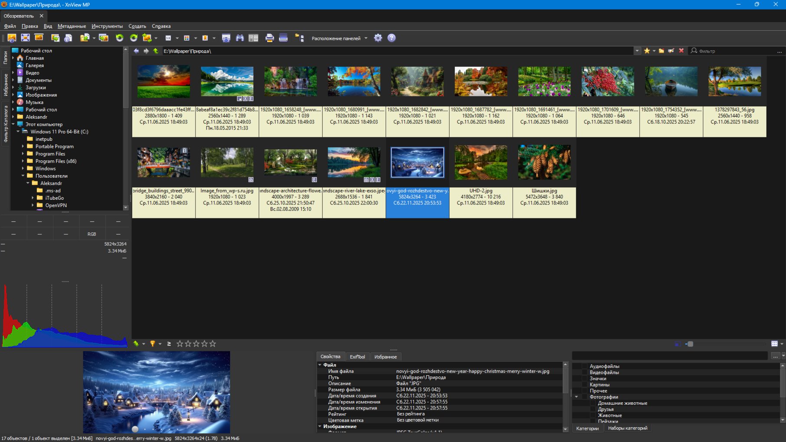Open the Метаданные menu

(72, 26)
